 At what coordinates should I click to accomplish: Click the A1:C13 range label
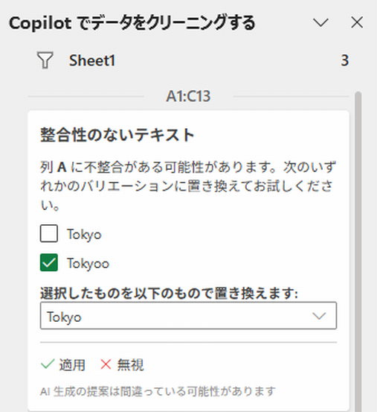tap(188, 96)
